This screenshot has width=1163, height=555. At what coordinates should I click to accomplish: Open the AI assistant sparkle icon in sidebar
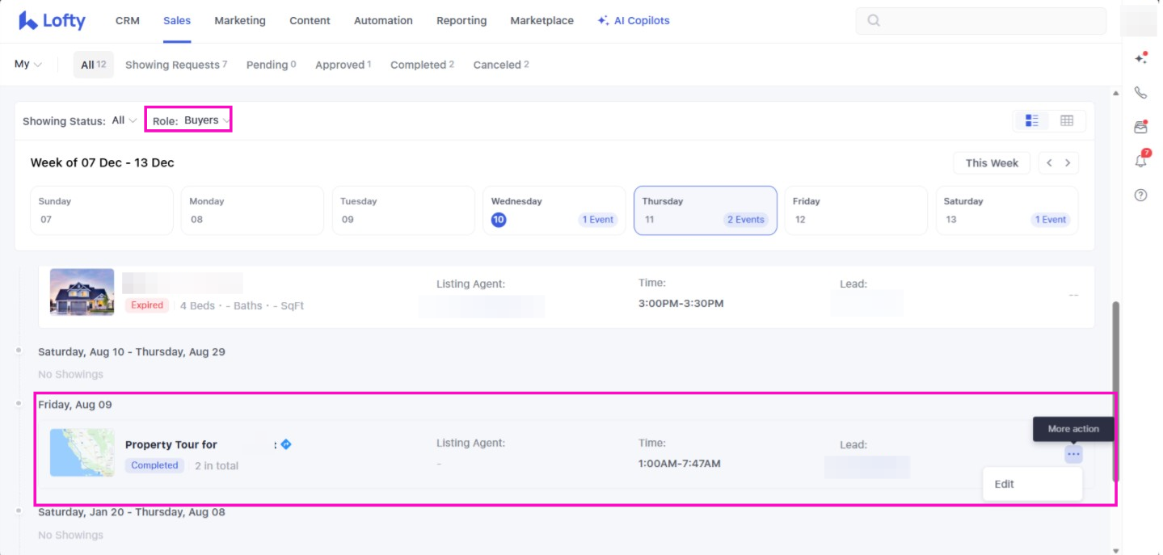pos(1140,58)
